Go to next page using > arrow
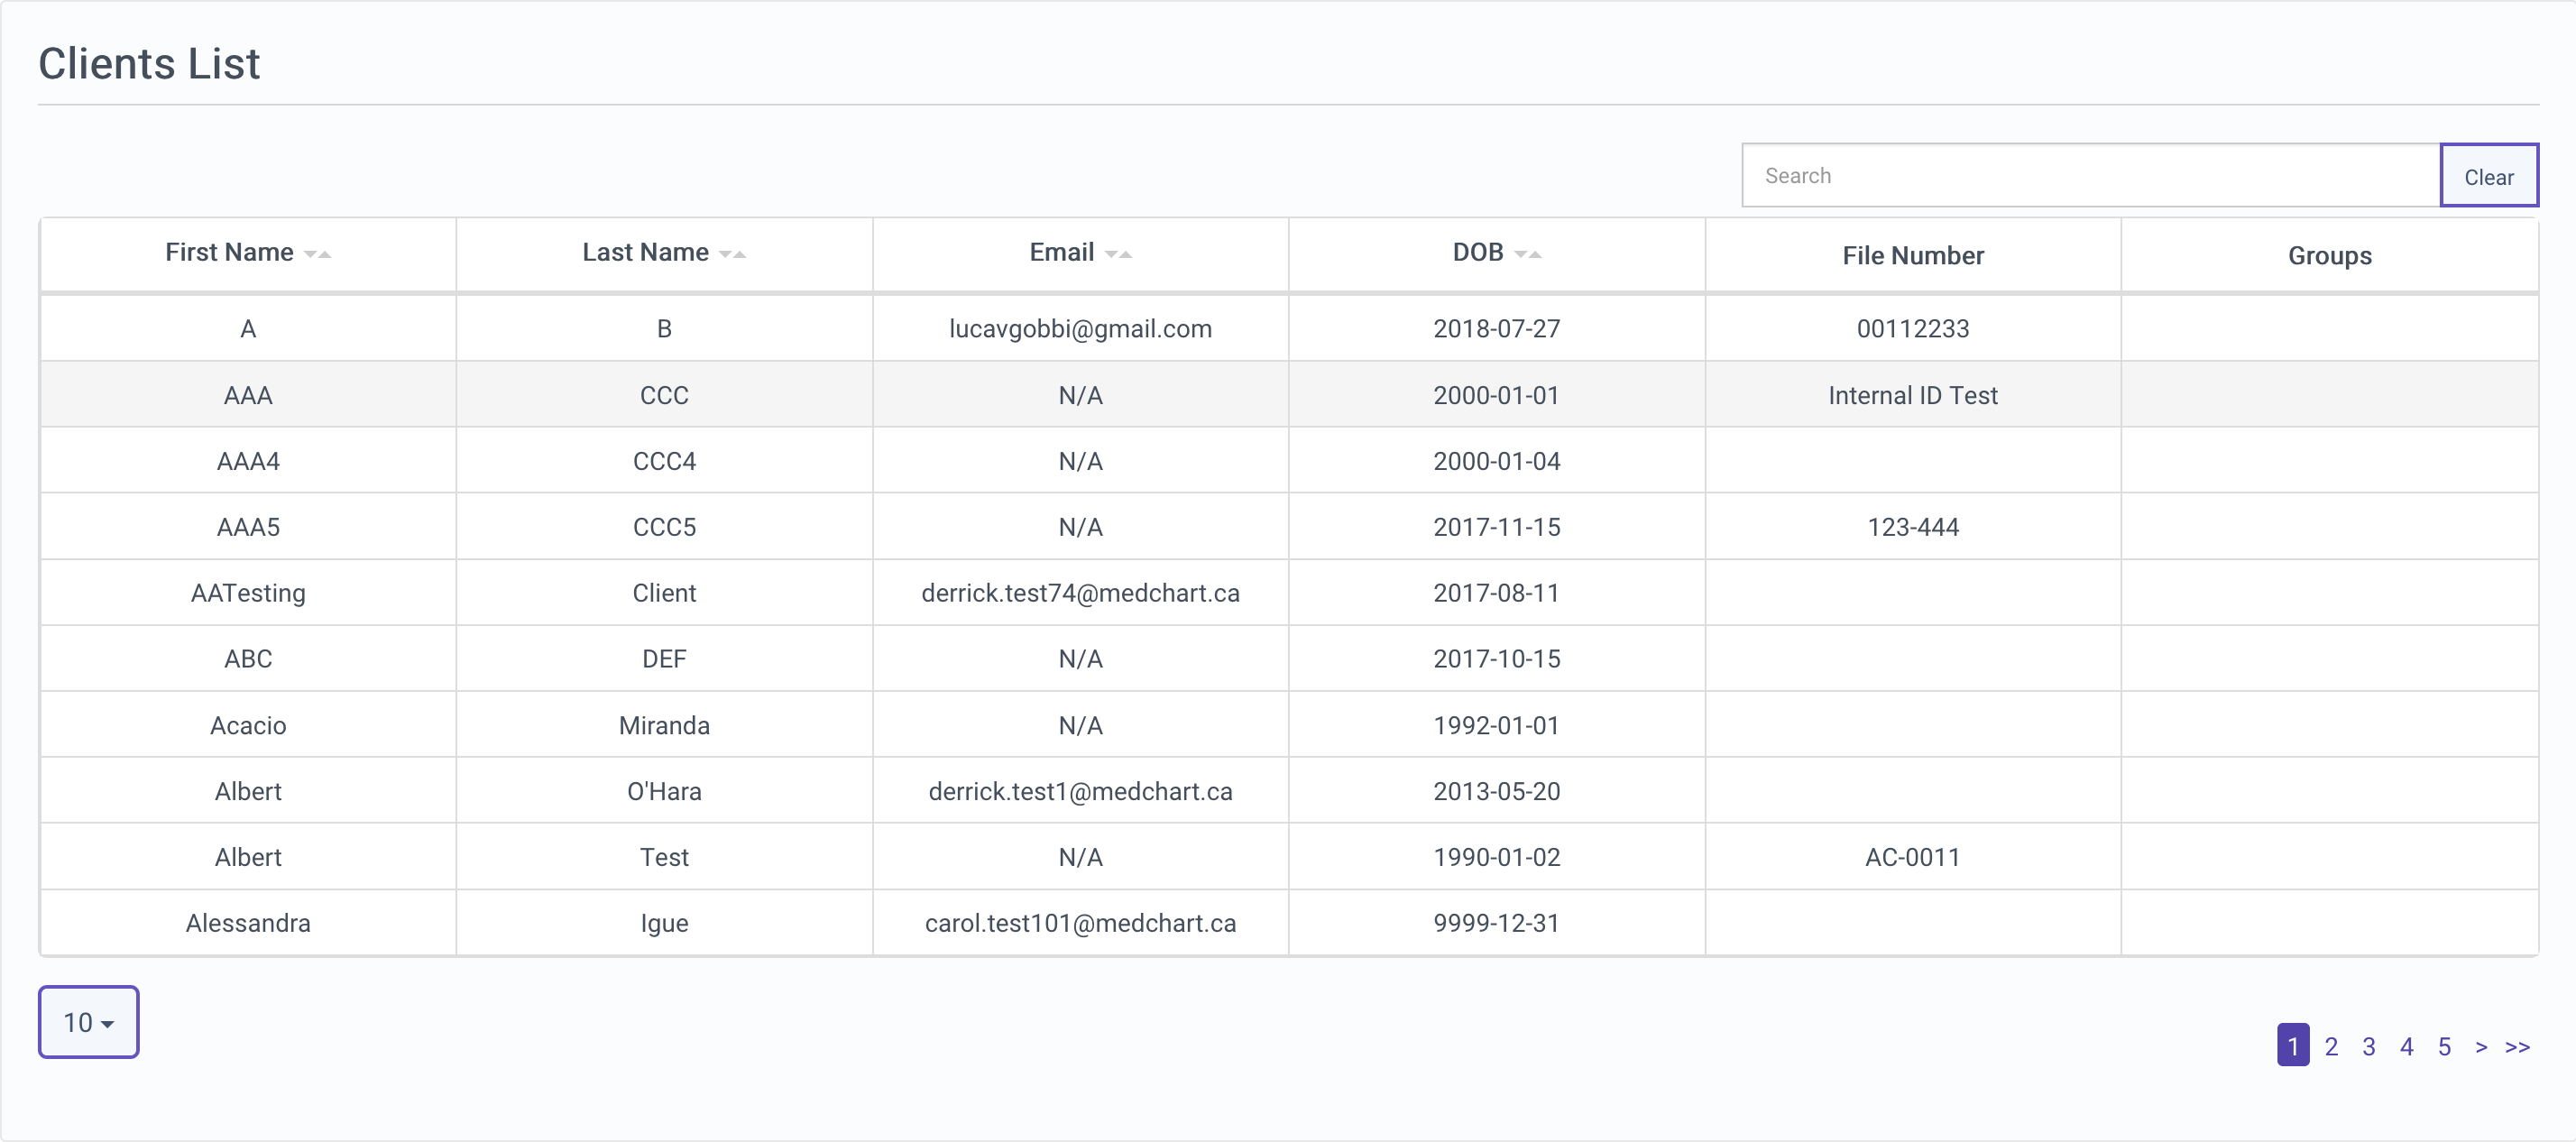Viewport: 2576px width, 1142px height. [2480, 1046]
